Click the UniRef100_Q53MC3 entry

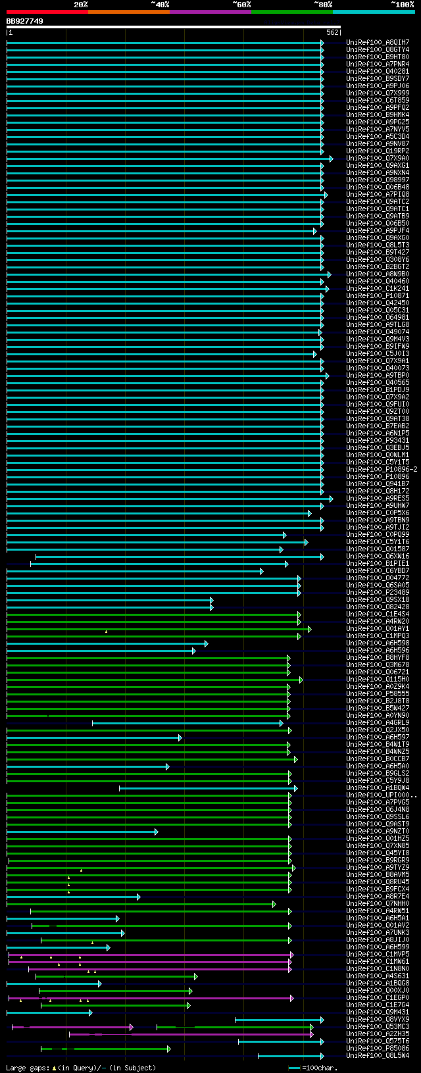pyautogui.click(x=378, y=1027)
